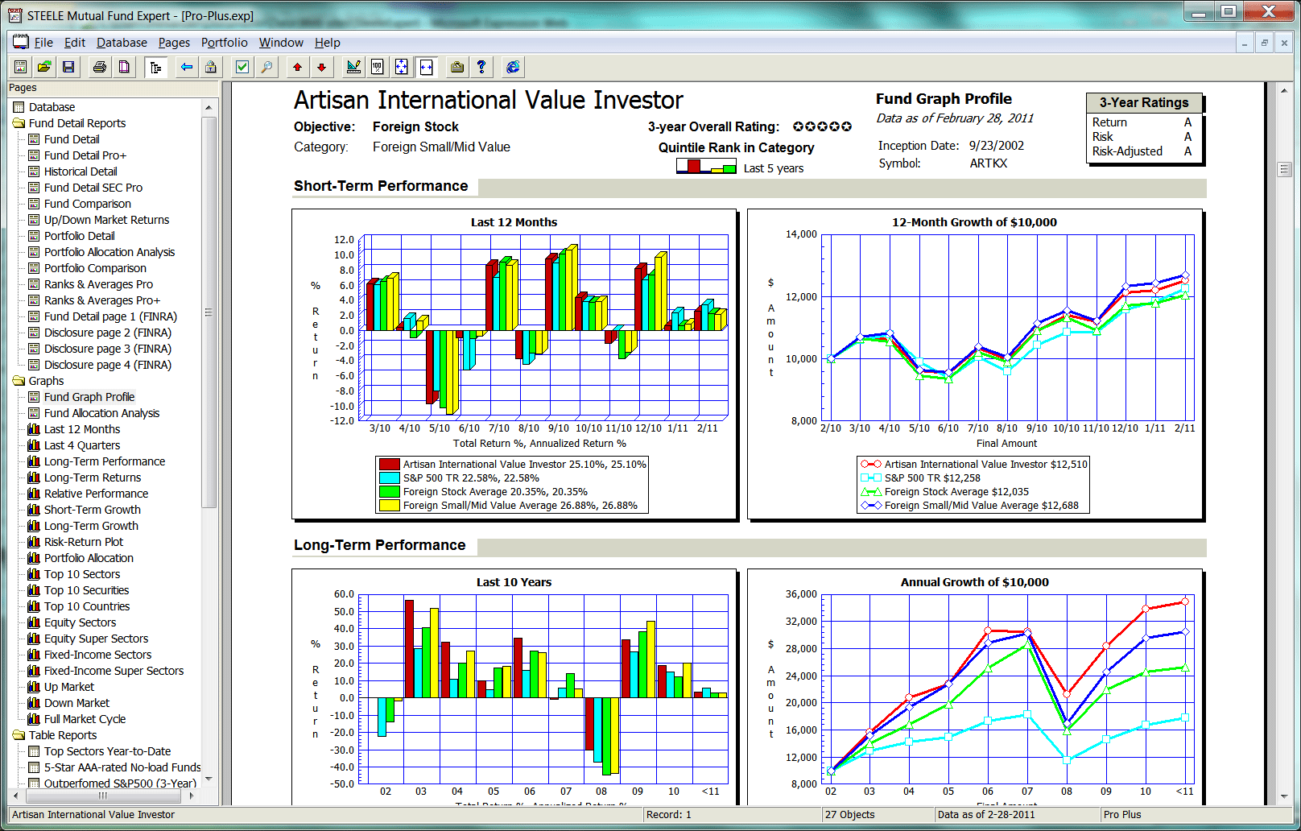Click the briefcase portfolio icon
Viewport: 1301px width, 831px height.
457,67
